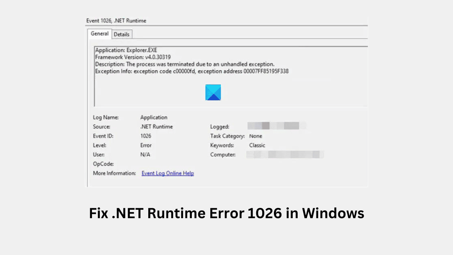Click the Task Category value "None"

click(256, 136)
